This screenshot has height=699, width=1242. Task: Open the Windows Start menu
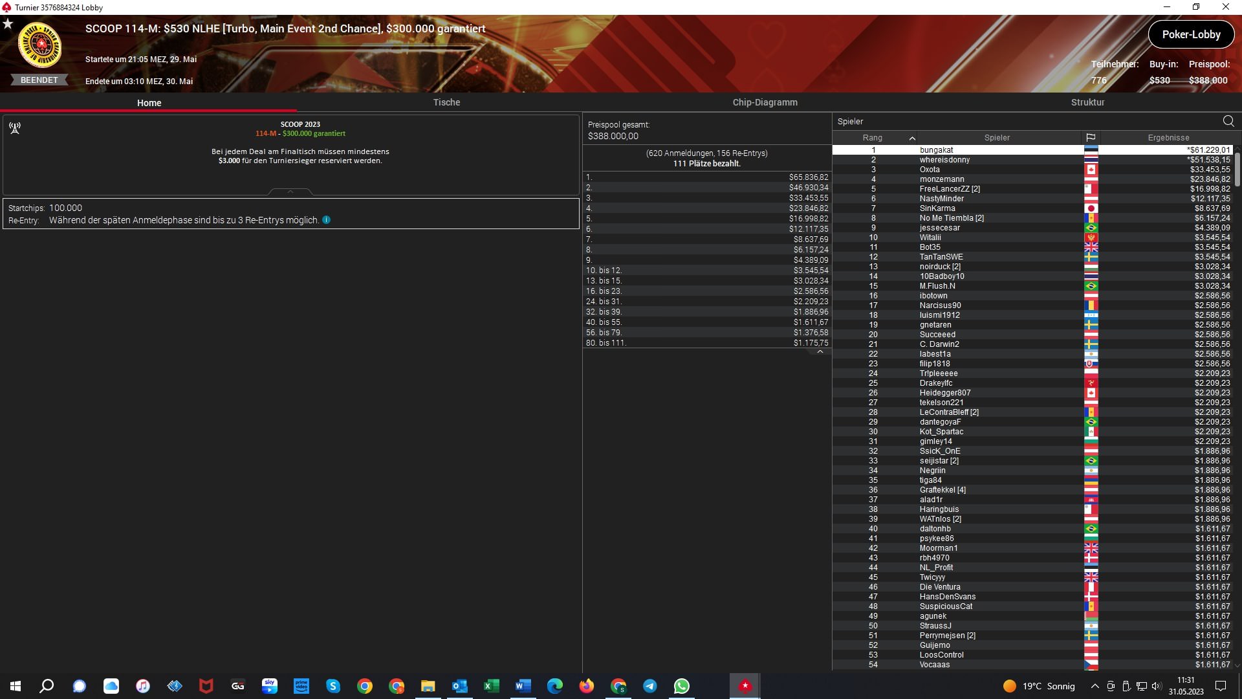16,686
